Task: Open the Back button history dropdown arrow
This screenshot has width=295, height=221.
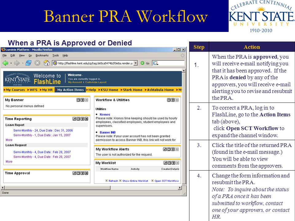Action: pyautogui.click(x=11, y=63)
